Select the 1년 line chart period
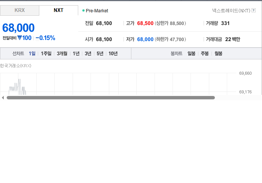Viewport: 262px width, 183px height. [x=76, y=53]
